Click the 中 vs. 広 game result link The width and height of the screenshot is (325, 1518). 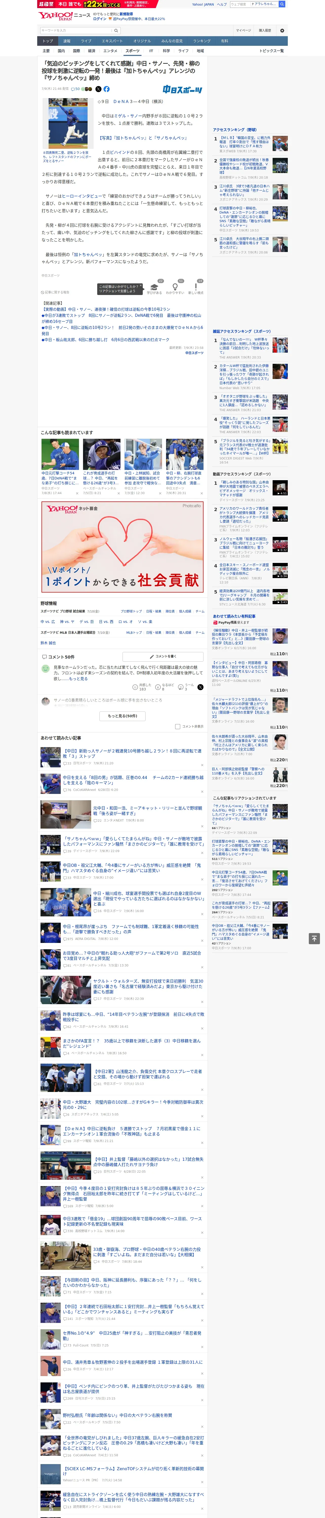pos(48,622)
